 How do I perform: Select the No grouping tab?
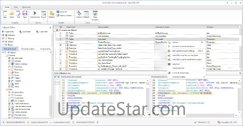[x=45, y=49]
